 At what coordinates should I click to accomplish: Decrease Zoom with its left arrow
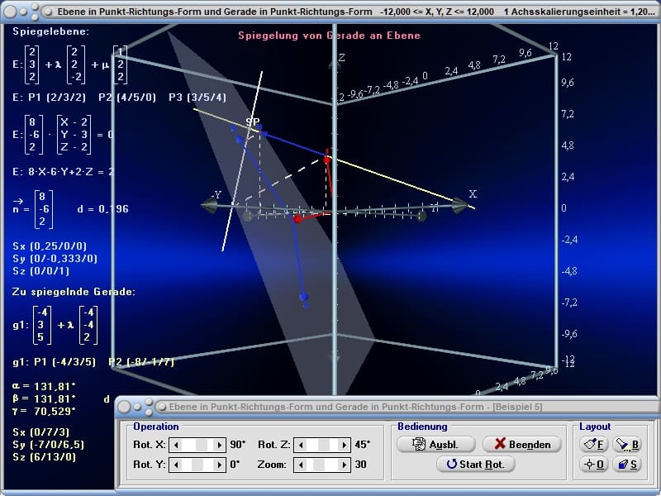[301, 465]
